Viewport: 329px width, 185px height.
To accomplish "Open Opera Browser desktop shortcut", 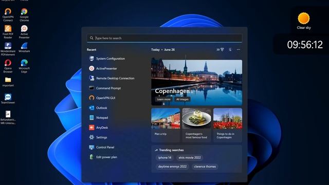I will click(x=8, y=66).
